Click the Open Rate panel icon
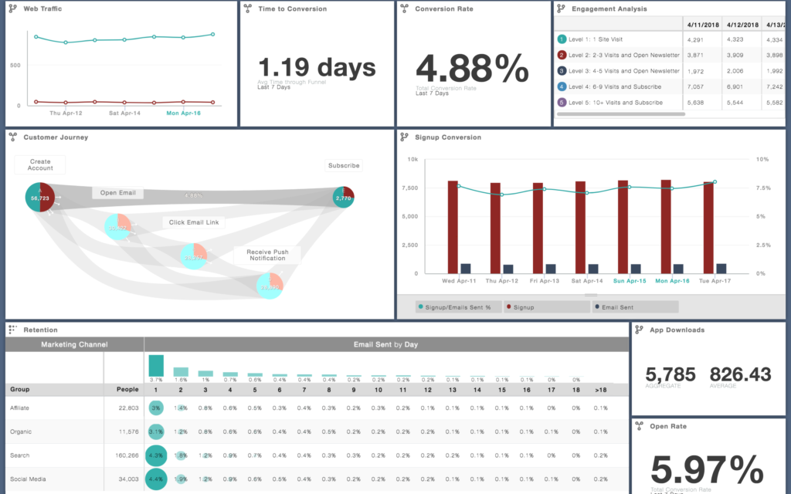 (x=639, y=426)
